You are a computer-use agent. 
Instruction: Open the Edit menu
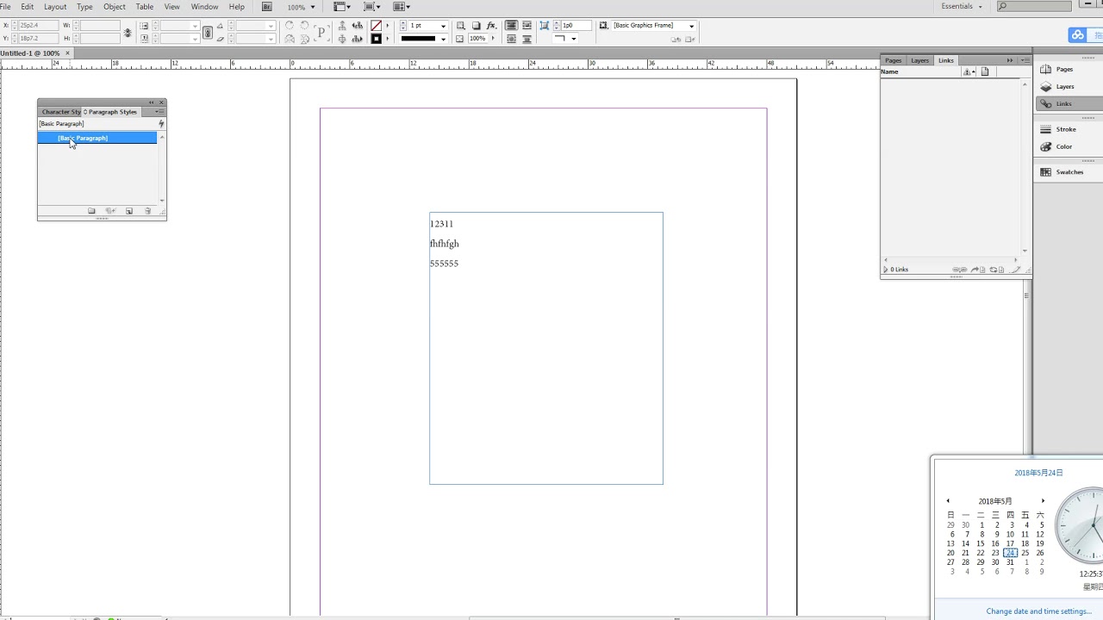[x=28, y=7]
